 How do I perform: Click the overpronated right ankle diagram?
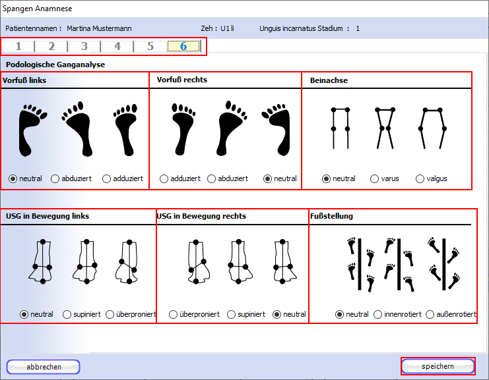tap(197, 261)
